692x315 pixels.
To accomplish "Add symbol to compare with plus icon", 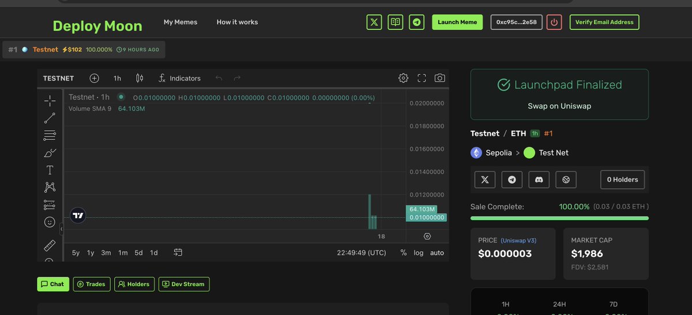I will tap(95, 78).
